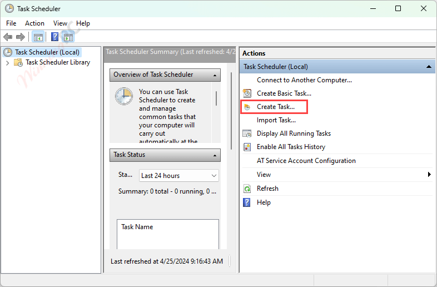The image size is (437, 287).
Task: Click the Help question mark icon in Actions
Action: click(x=247, y=202)
